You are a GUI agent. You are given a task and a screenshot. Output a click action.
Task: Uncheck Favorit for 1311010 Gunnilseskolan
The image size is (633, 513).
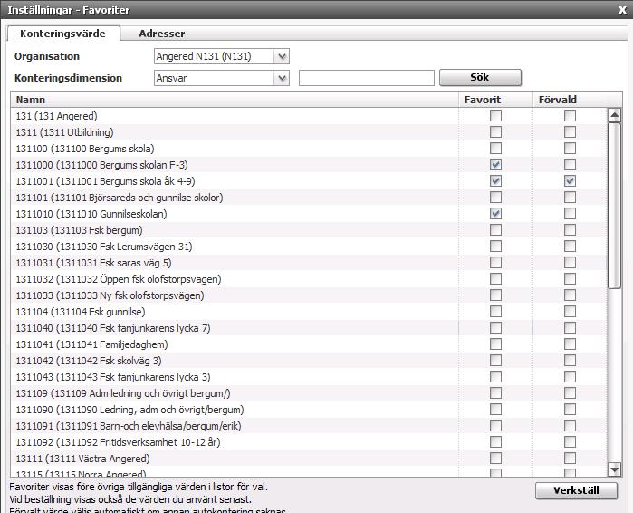coord(495,214)
